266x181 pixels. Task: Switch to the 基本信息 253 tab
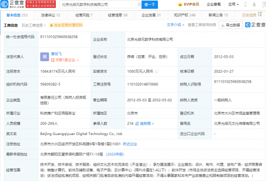17,15
